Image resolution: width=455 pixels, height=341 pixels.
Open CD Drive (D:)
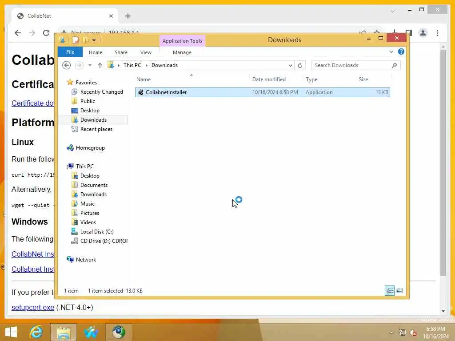coord(104,241)
